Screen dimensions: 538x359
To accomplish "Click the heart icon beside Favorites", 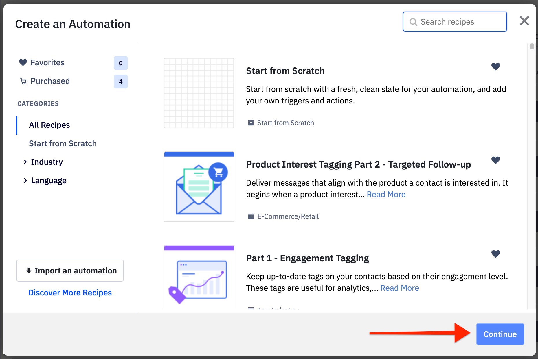I will [x=23, y=62].
